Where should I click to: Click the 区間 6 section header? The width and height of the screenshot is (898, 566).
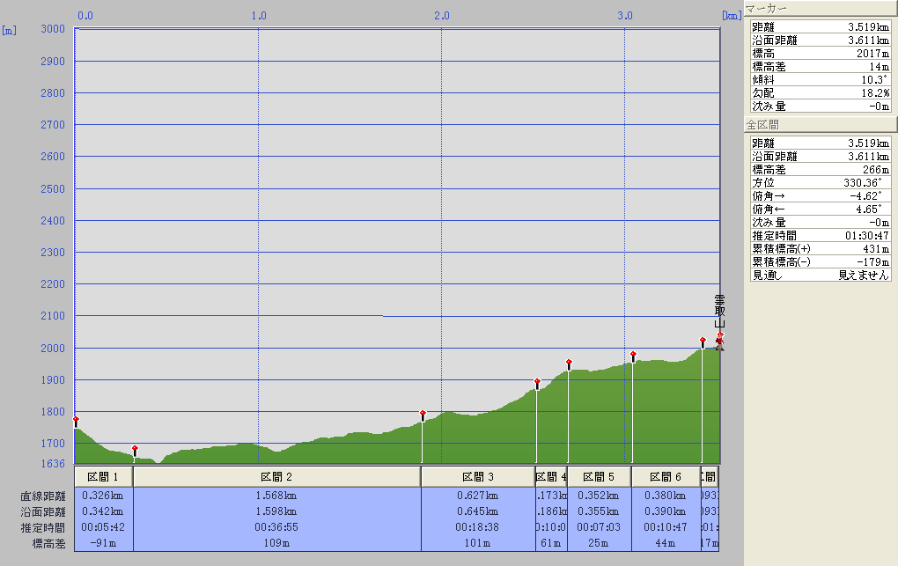pyautogui.click(x=666, y=476)
